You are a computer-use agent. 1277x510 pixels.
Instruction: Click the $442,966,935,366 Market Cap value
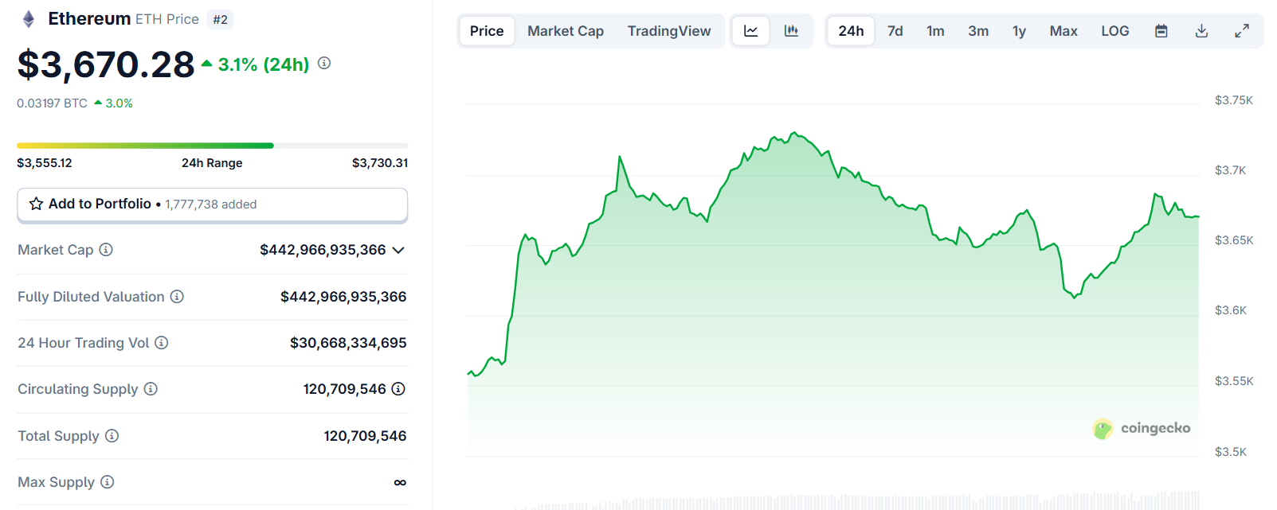point(323,250)
